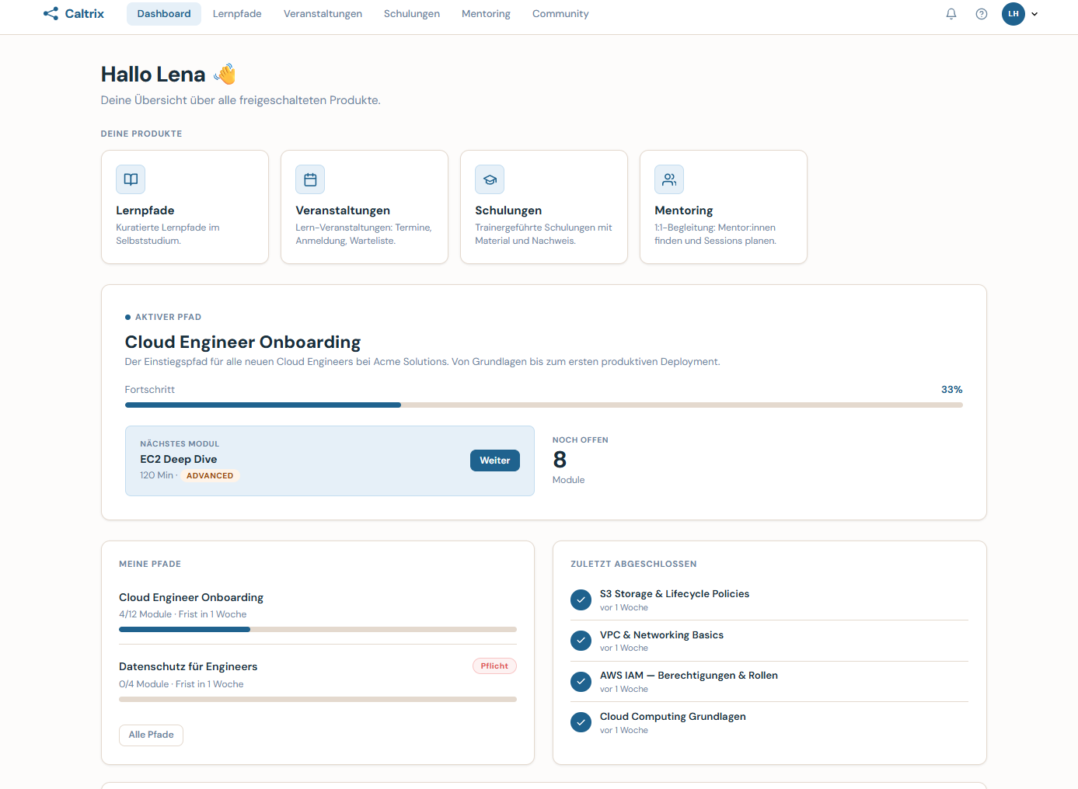Click the ZULETZT ABGESCHLOSSEN header
Screen dimensions: 1078x789
tap(633, 564)
